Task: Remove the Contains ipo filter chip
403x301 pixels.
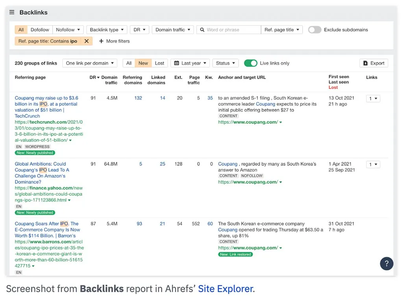Action: tap(87, 40)
